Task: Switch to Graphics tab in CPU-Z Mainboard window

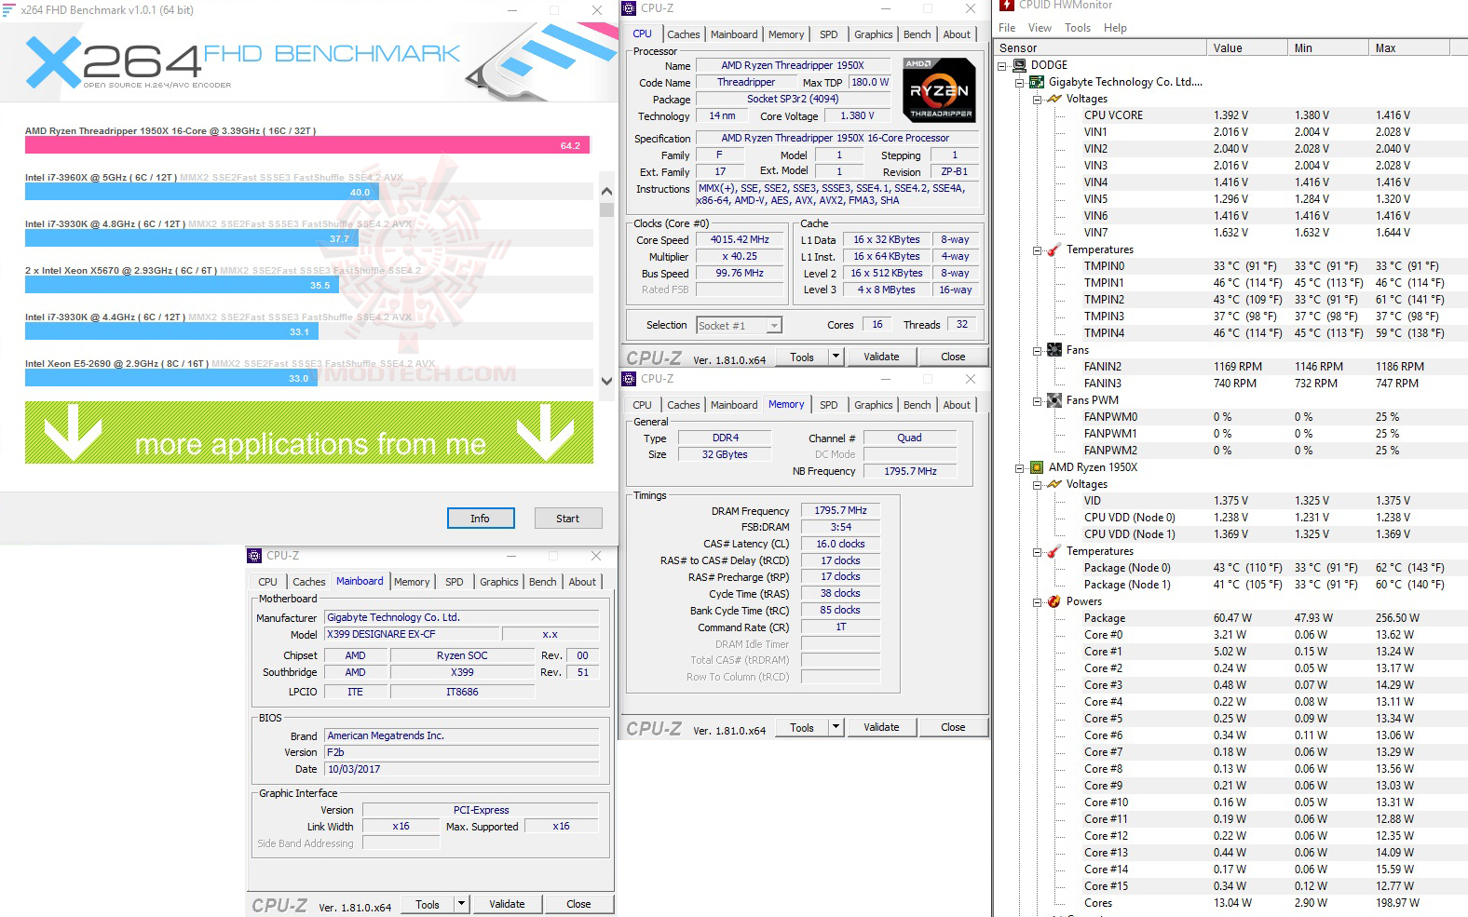Action: pos(499,582)
